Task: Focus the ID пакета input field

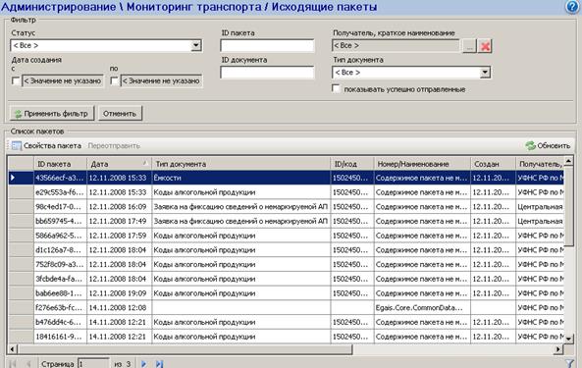Action: coord(267,45)
